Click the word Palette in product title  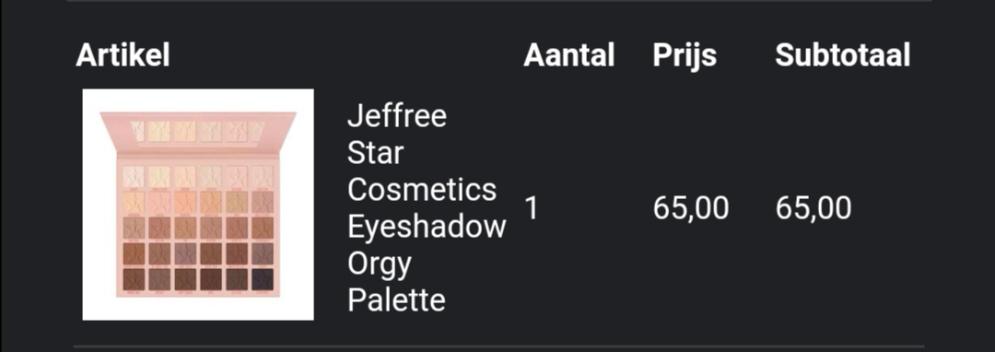click(396, 300)
